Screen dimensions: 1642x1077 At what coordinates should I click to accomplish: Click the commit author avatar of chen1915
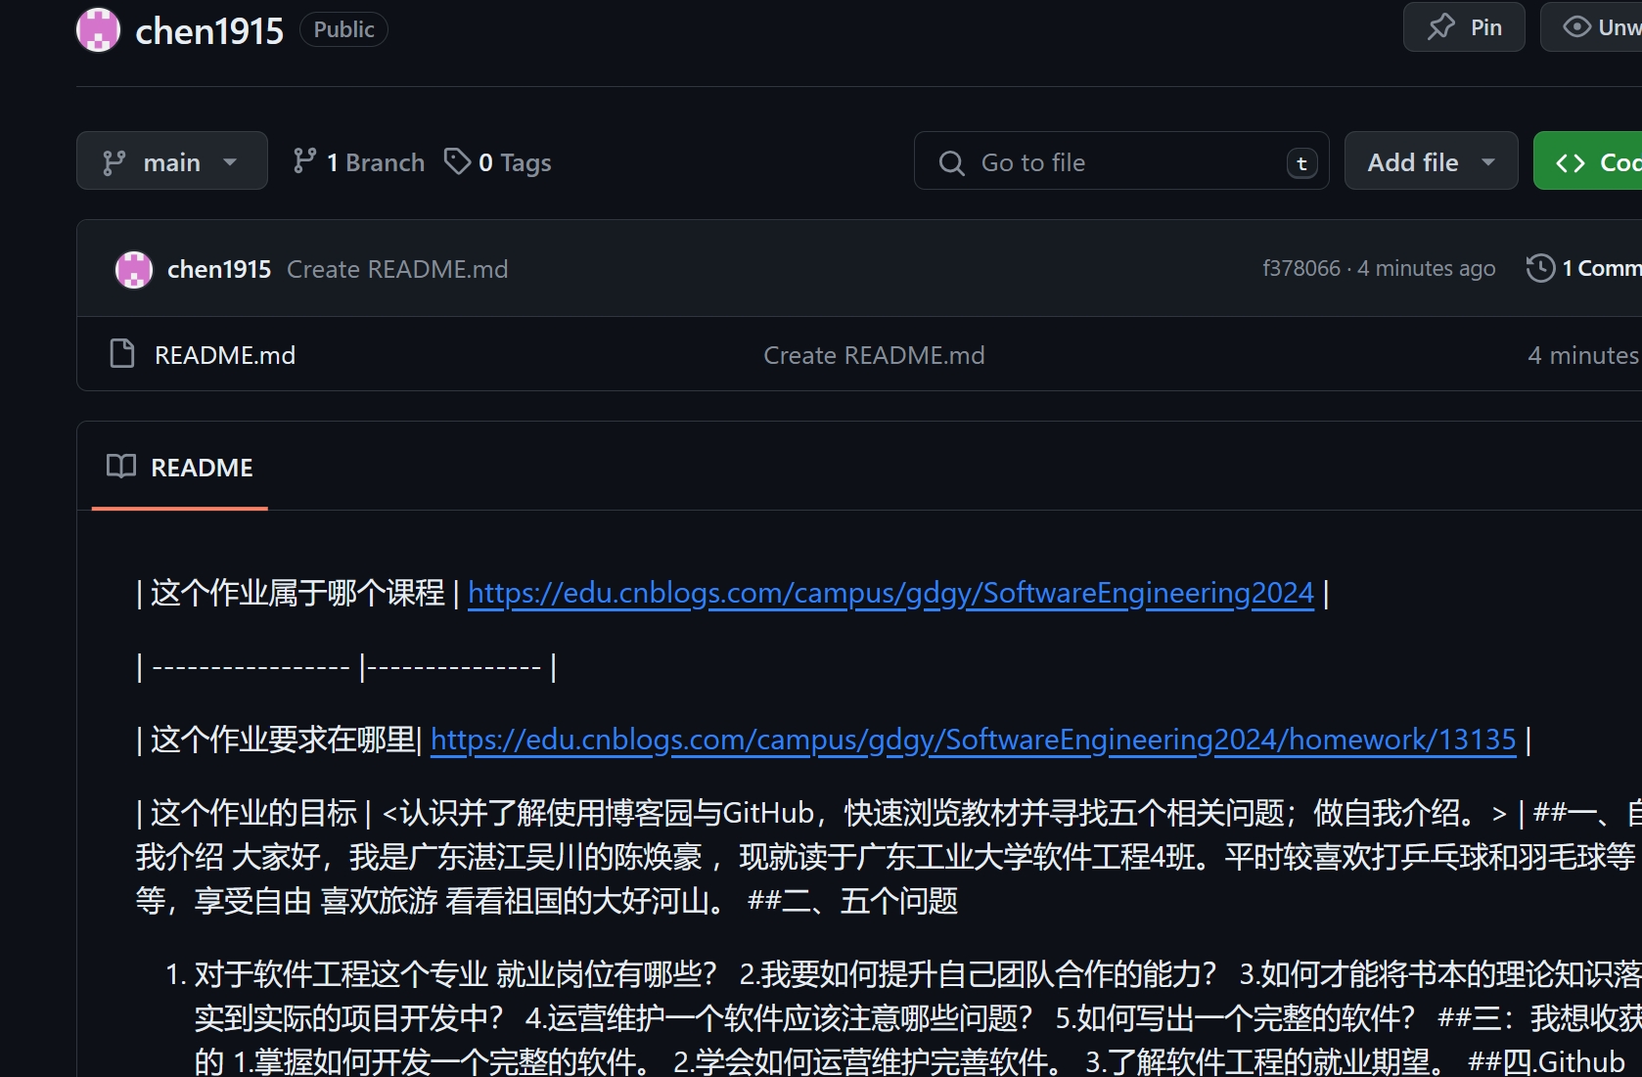coord(134,269)
